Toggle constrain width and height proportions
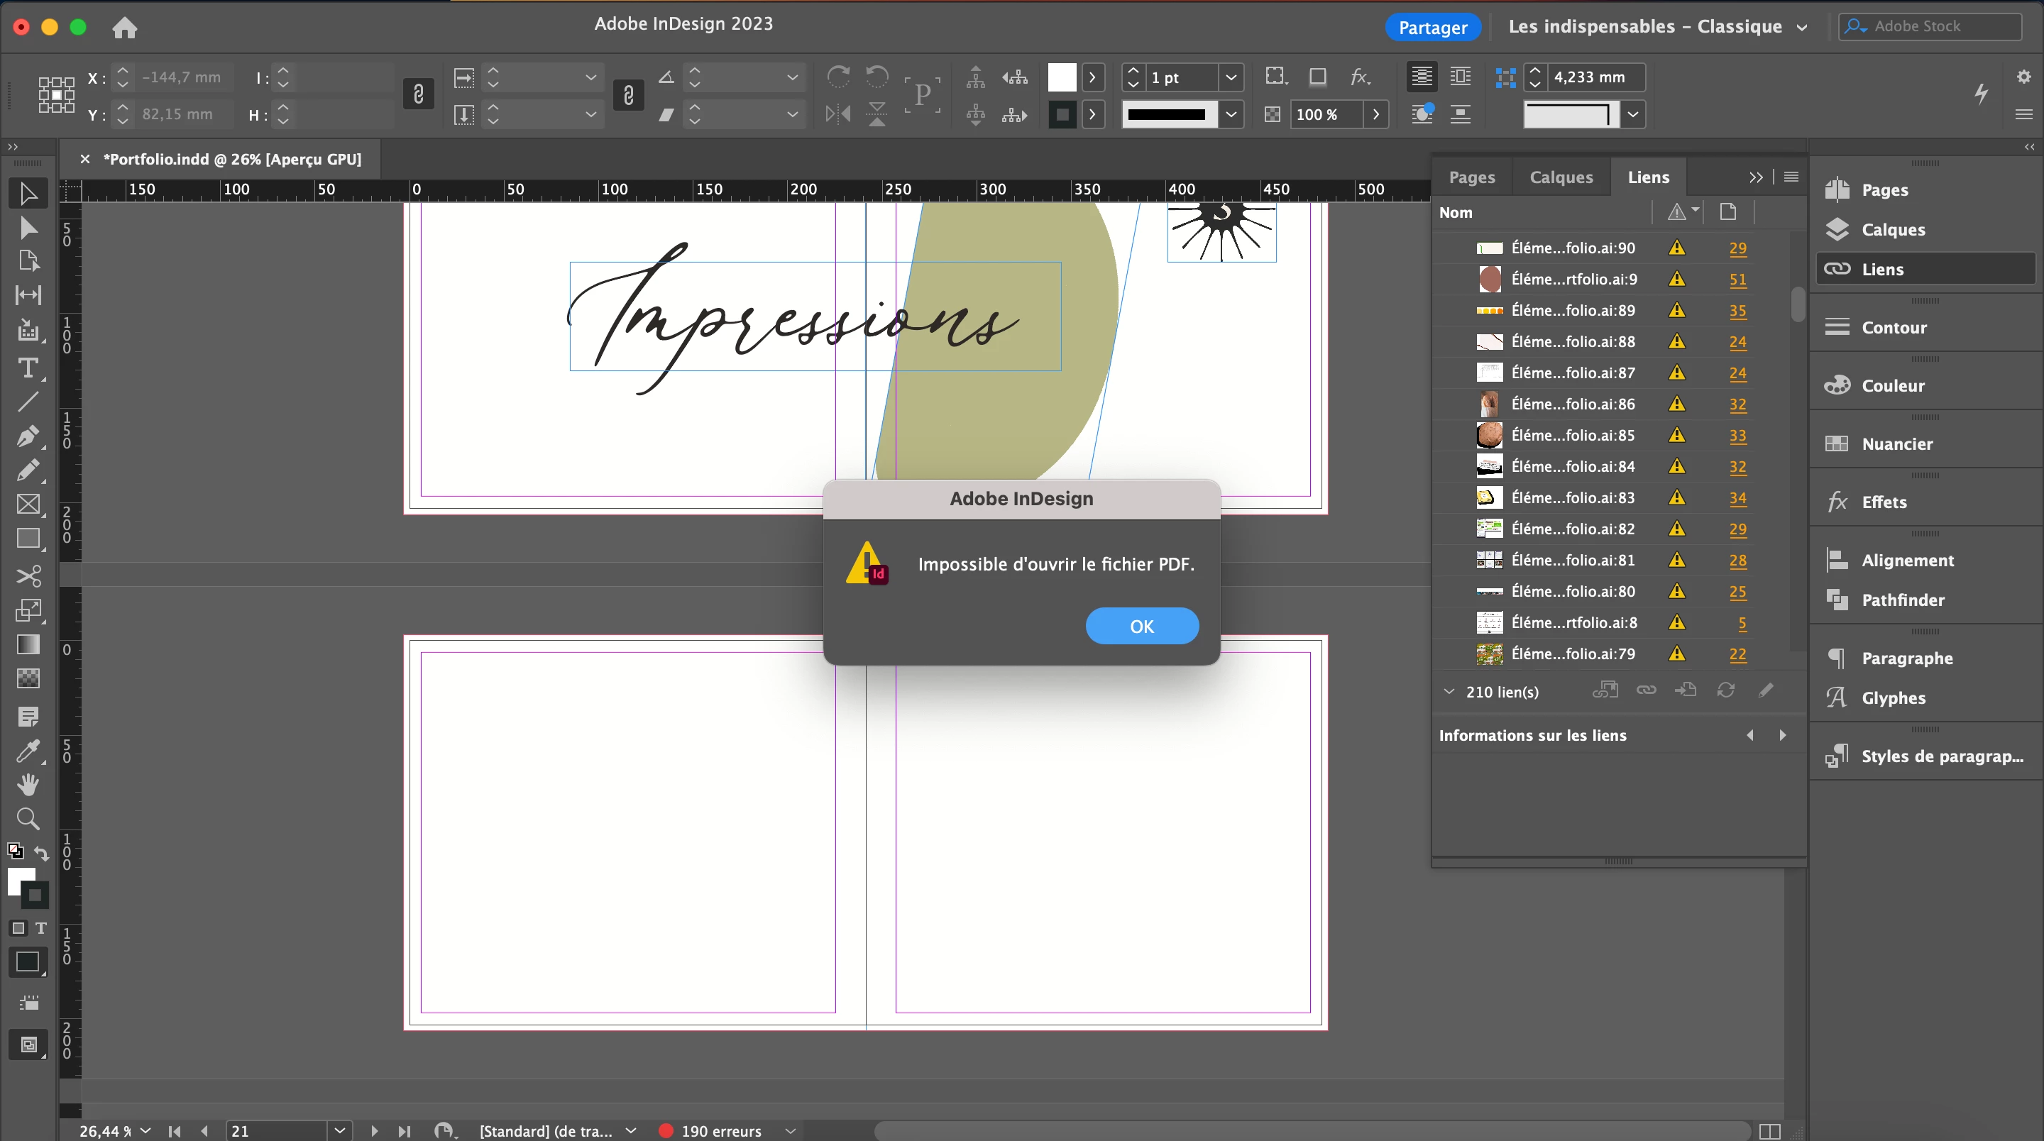The height and width of the screenshot is (1141, 2044). (x=418, y=94)
